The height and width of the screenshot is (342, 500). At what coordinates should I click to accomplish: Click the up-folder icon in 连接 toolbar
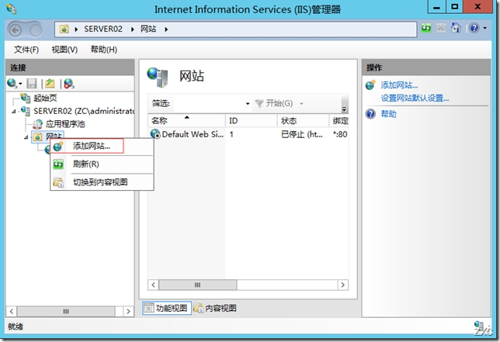[x=50, y=84]
